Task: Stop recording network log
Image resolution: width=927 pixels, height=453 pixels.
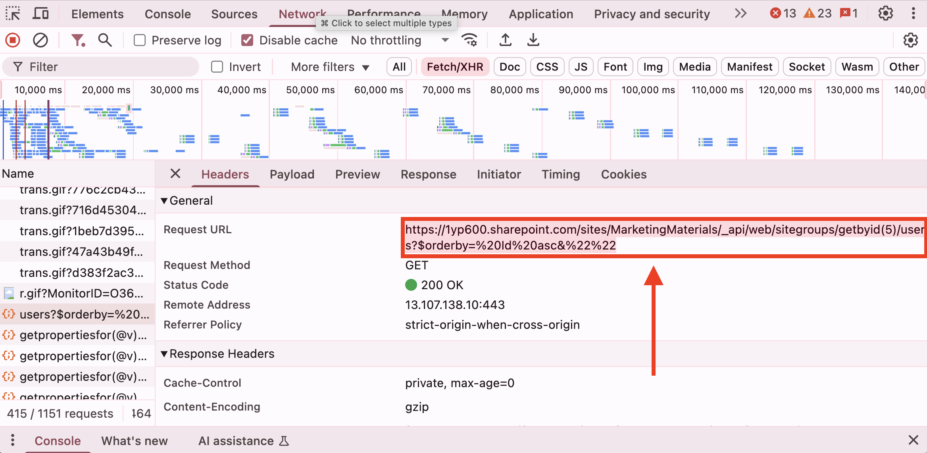Action: tap(13, 40)
